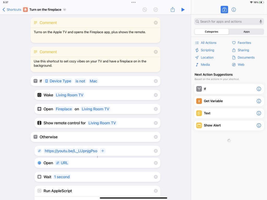The height and width of the screenshot is (200, 267).
Task: Edit the youtu.be URL value
Action: [x=71, y=151]
